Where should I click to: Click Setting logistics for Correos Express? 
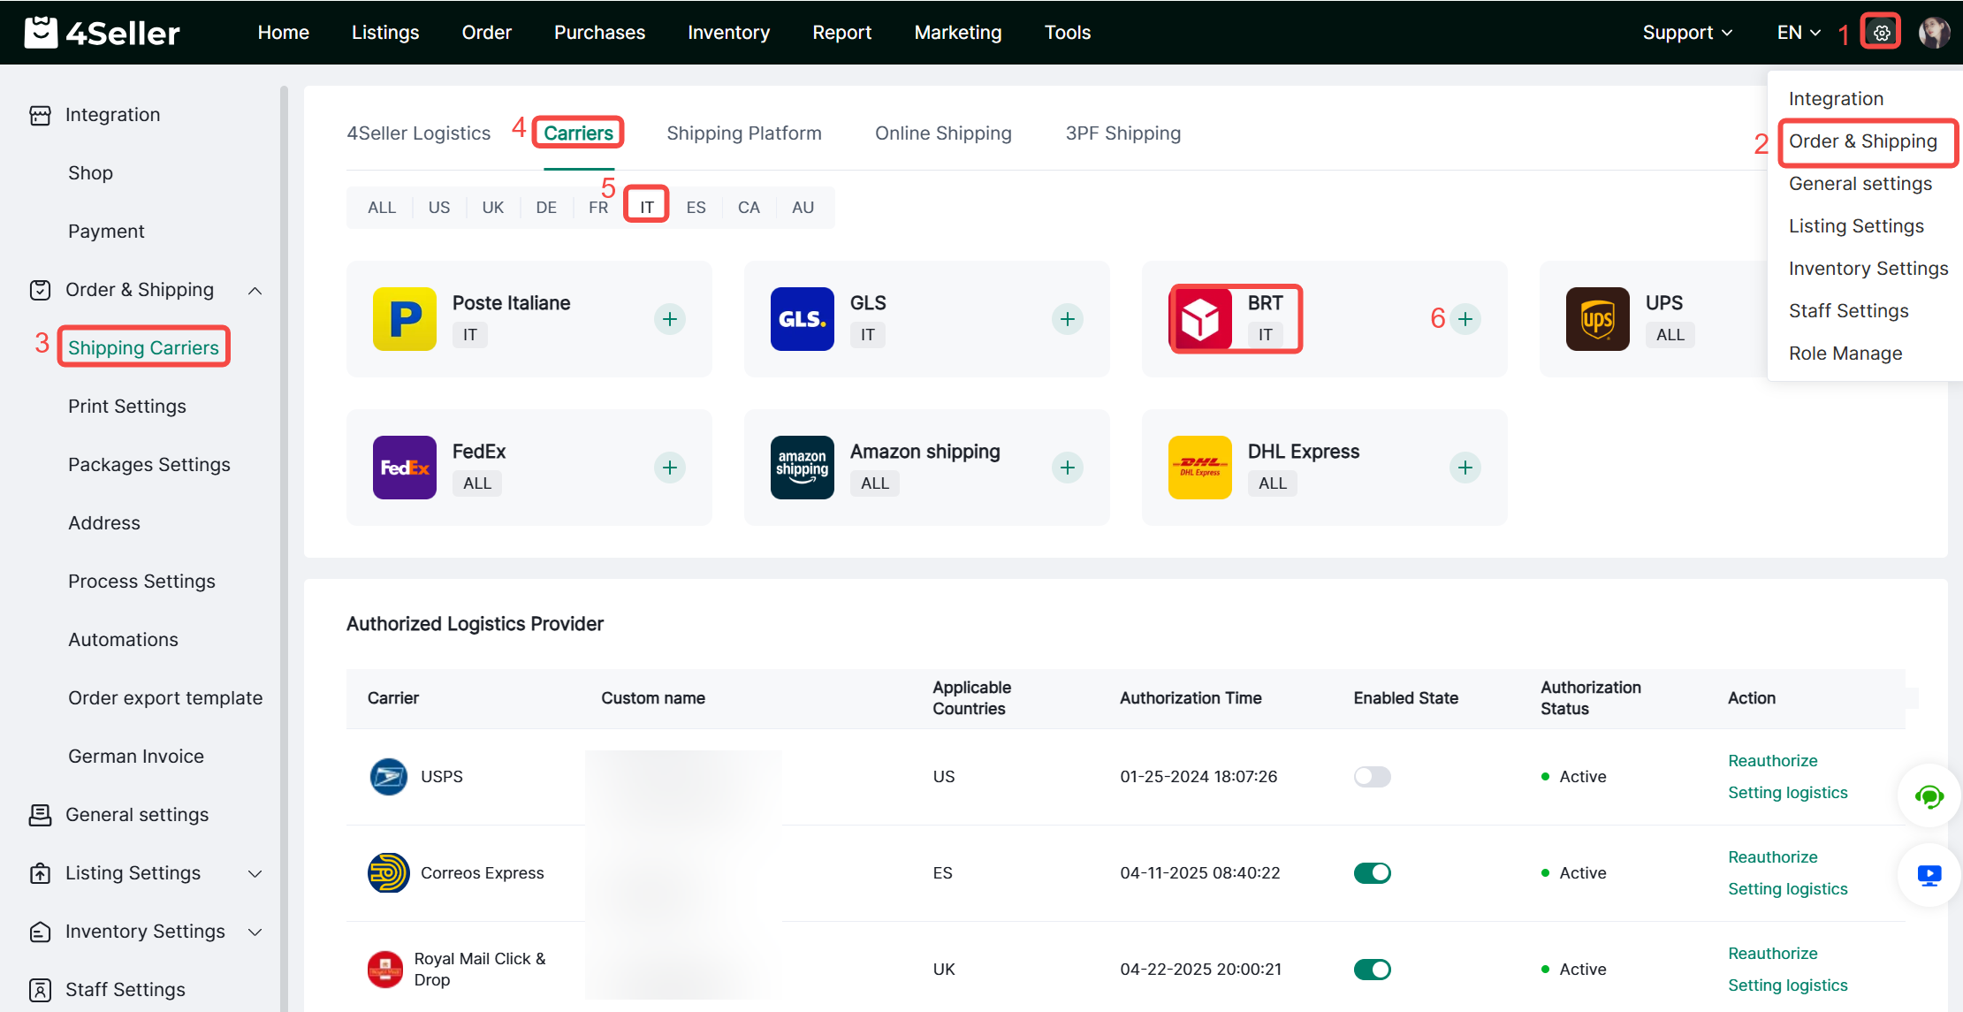(x=1787, y=889)
